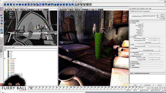This screenshot has height=93, width=166.
Task: Select the Lasso tool in toolbox
Action: pyautogui.click(x=2, y=12)
